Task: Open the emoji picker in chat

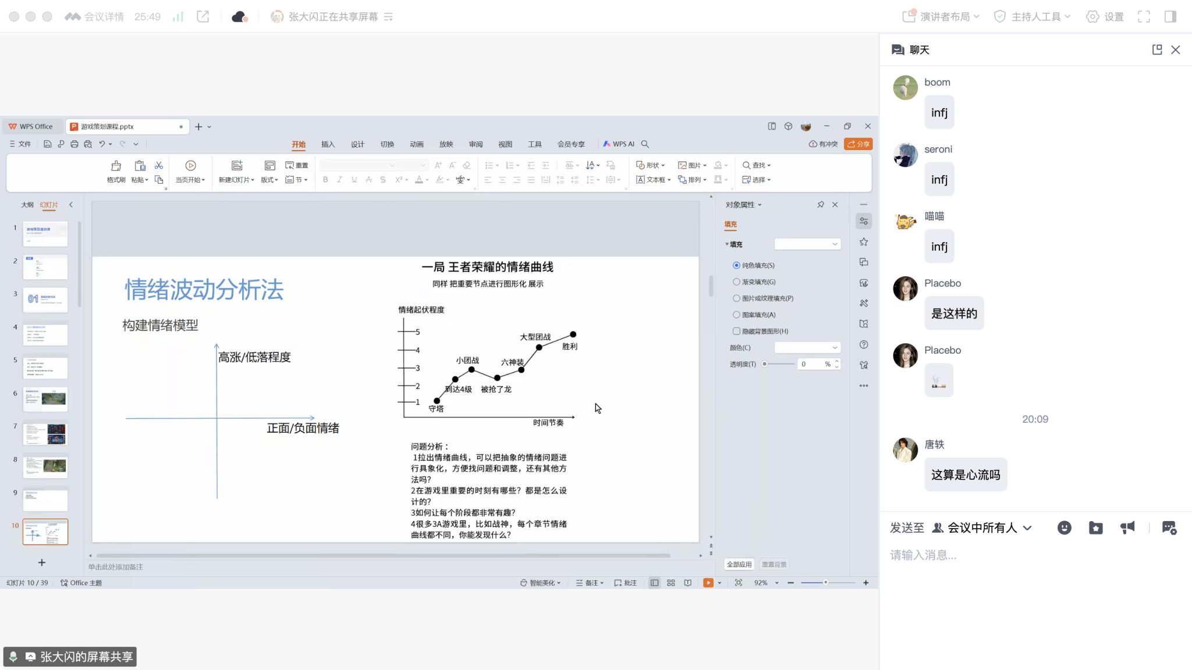Action: 1064,528
